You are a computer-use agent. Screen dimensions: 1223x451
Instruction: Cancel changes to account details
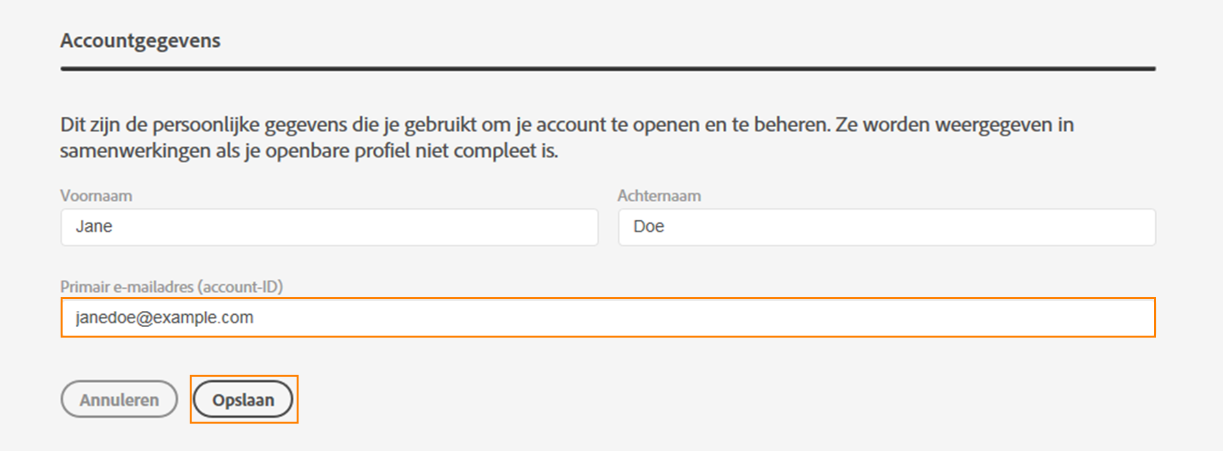coord(119,400)
